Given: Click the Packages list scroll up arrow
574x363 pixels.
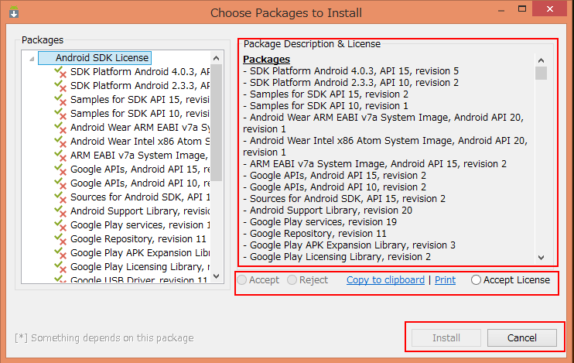Looking at the screenshot, I should (216, 58).
